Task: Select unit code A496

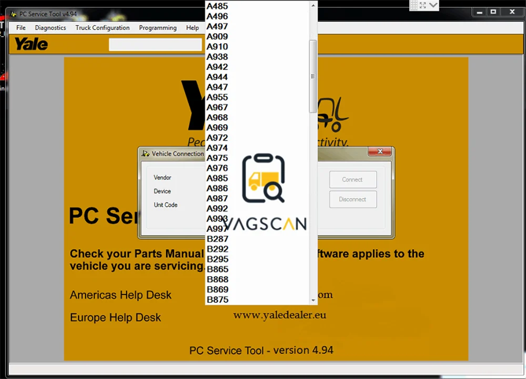Action: click(257, 16)
